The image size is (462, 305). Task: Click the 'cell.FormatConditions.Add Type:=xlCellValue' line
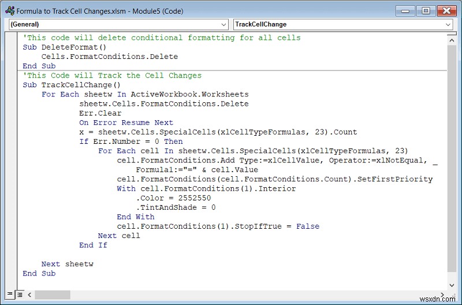pos(277,161)
